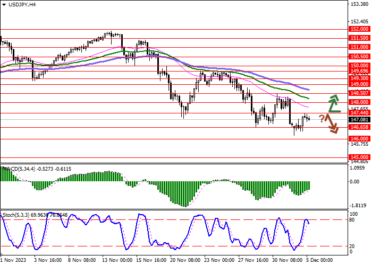Select the current price 147.081 label
372x265 pixels.
pyautogui.click(x=359, y=120)
